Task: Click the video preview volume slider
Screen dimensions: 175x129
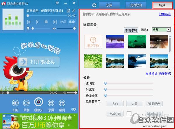Action: pyautogui.click(x=72, y=92)
